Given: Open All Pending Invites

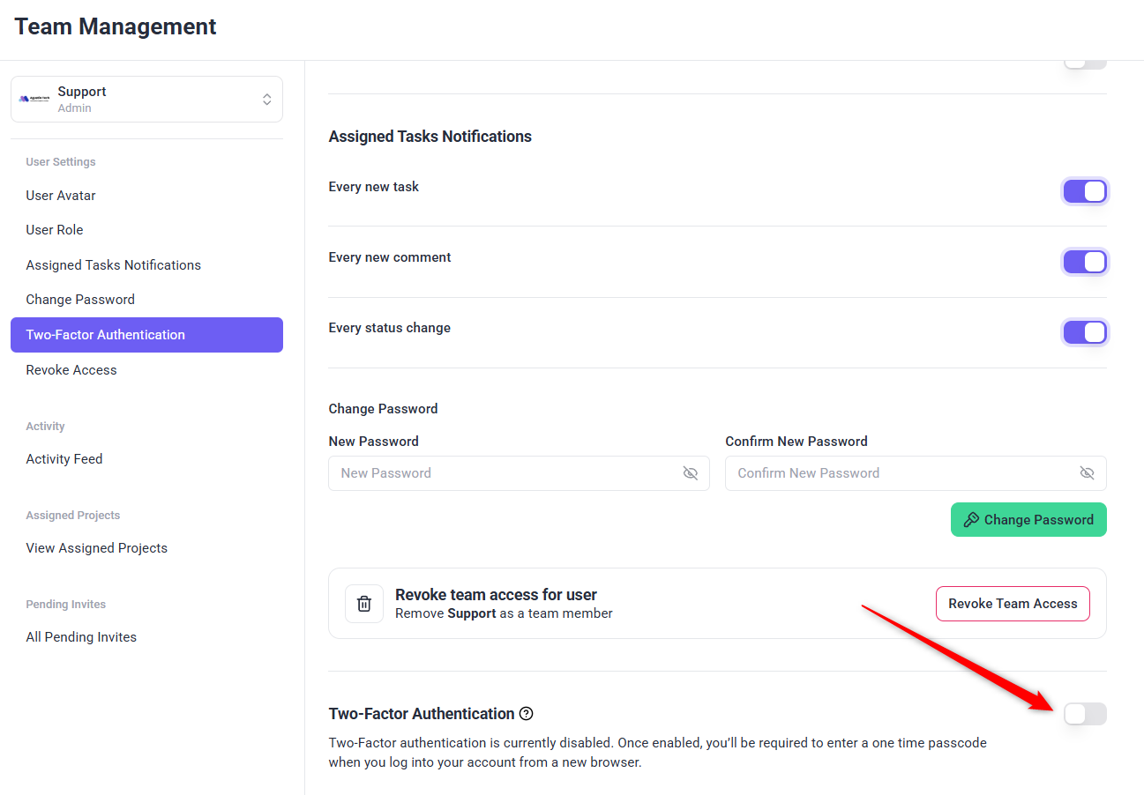Looking at the screenshot, I should tap(81, 637).
